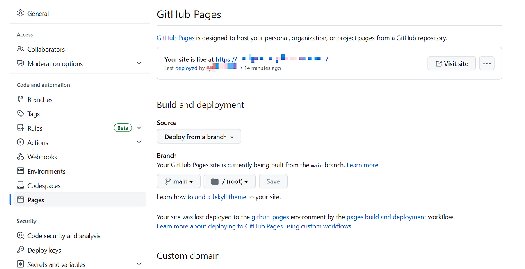Select the Pages icon in sidebar
Screen dimensions: 525x269
coord(21,199)
